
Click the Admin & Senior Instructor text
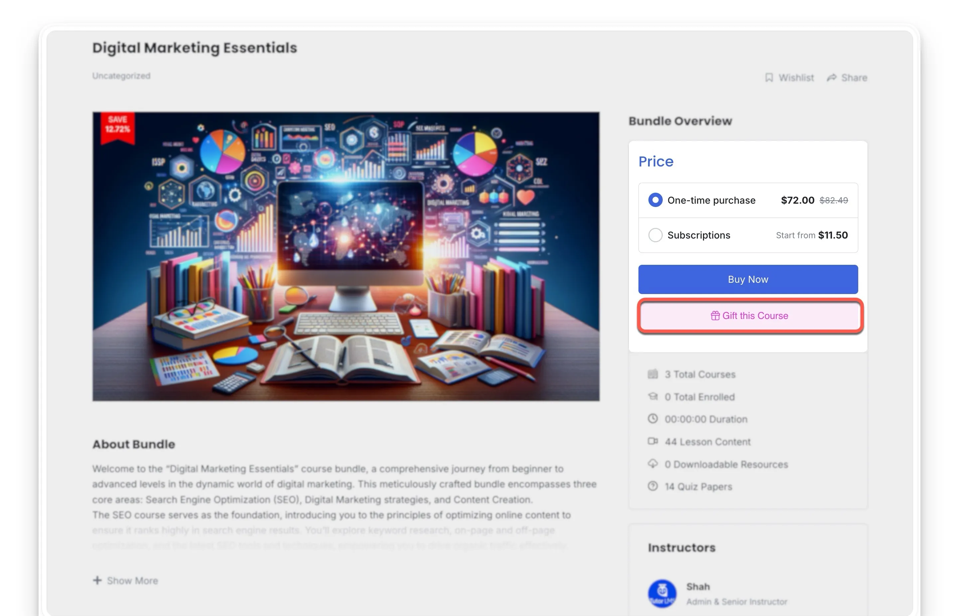(x=737, y=602)
